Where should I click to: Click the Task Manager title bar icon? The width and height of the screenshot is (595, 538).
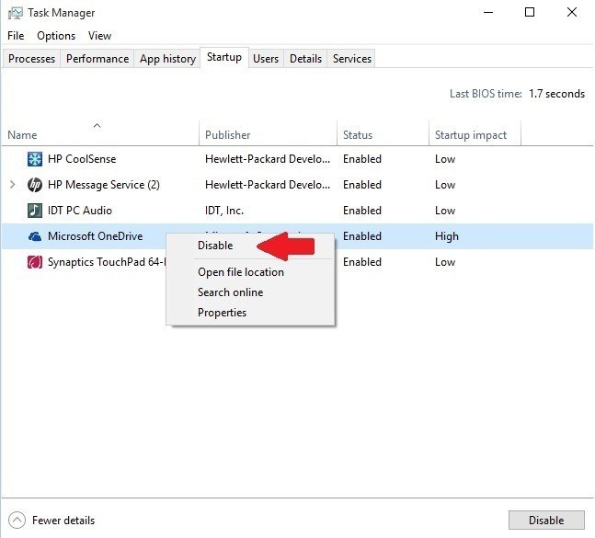(16, 14)
